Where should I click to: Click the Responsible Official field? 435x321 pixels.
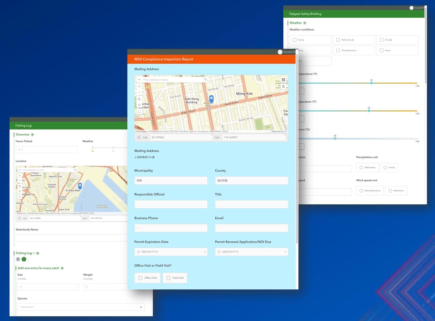(171, 204)
